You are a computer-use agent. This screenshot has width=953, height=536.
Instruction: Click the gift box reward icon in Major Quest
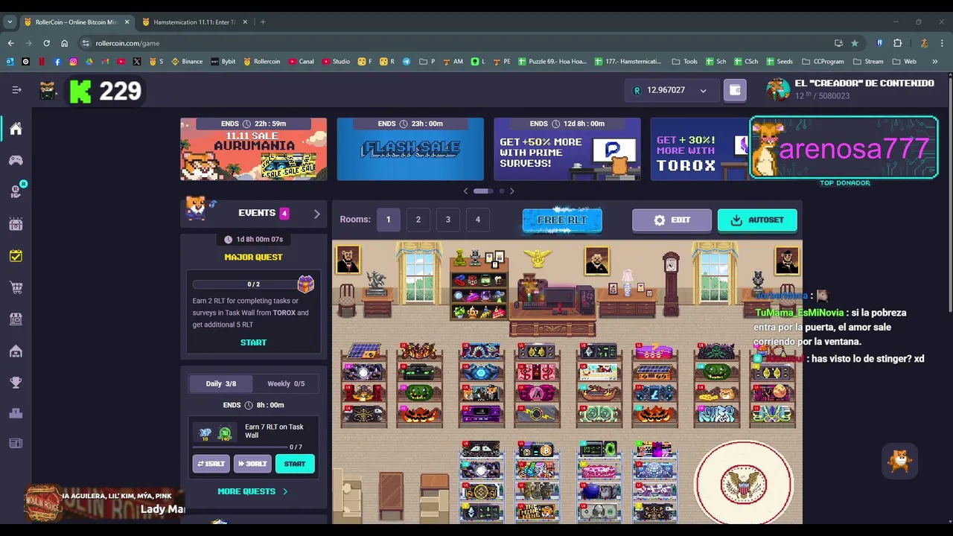click(x=305, y=284)
